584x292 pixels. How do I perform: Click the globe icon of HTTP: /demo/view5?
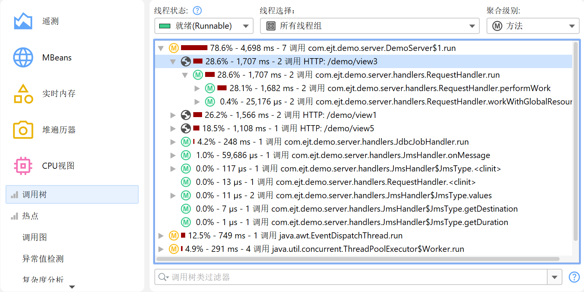(186, 128)
